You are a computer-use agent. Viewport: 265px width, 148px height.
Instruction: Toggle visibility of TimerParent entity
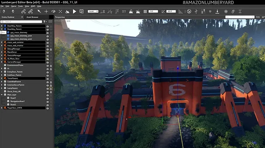coord(48,79)
